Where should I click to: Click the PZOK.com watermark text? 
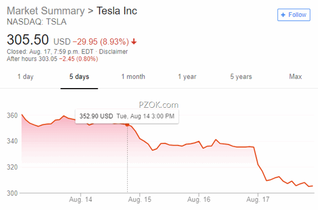(x=158, y=105)
